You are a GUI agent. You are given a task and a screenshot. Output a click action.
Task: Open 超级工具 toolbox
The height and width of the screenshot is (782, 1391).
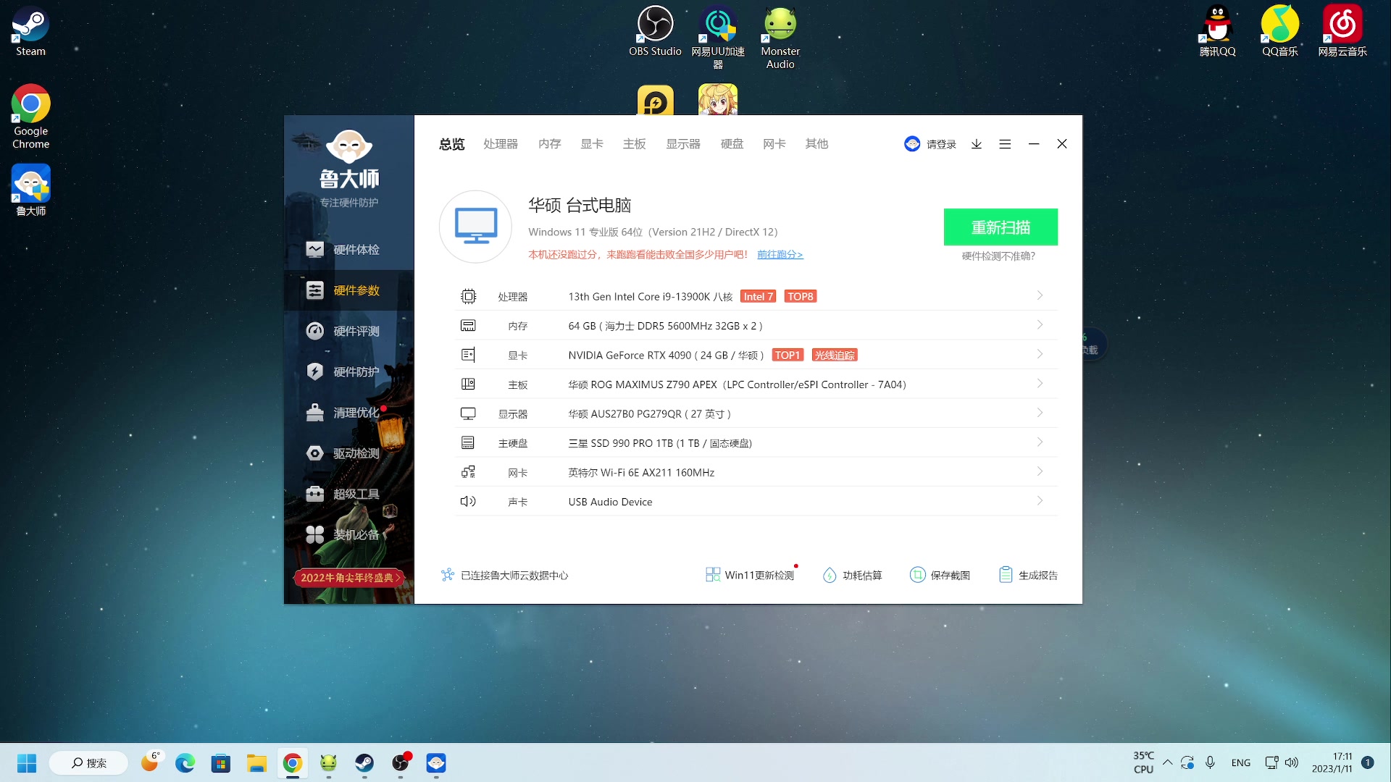click(355, 494)
